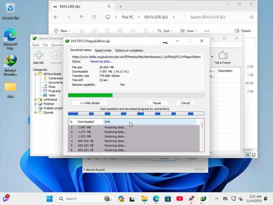
Task: Switch to Options on completion tab
Action: 129,50
